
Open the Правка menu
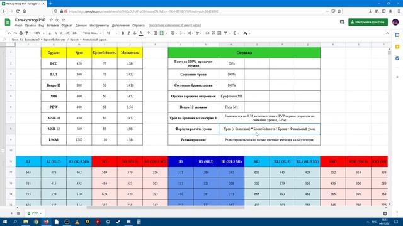coord(30,26)
